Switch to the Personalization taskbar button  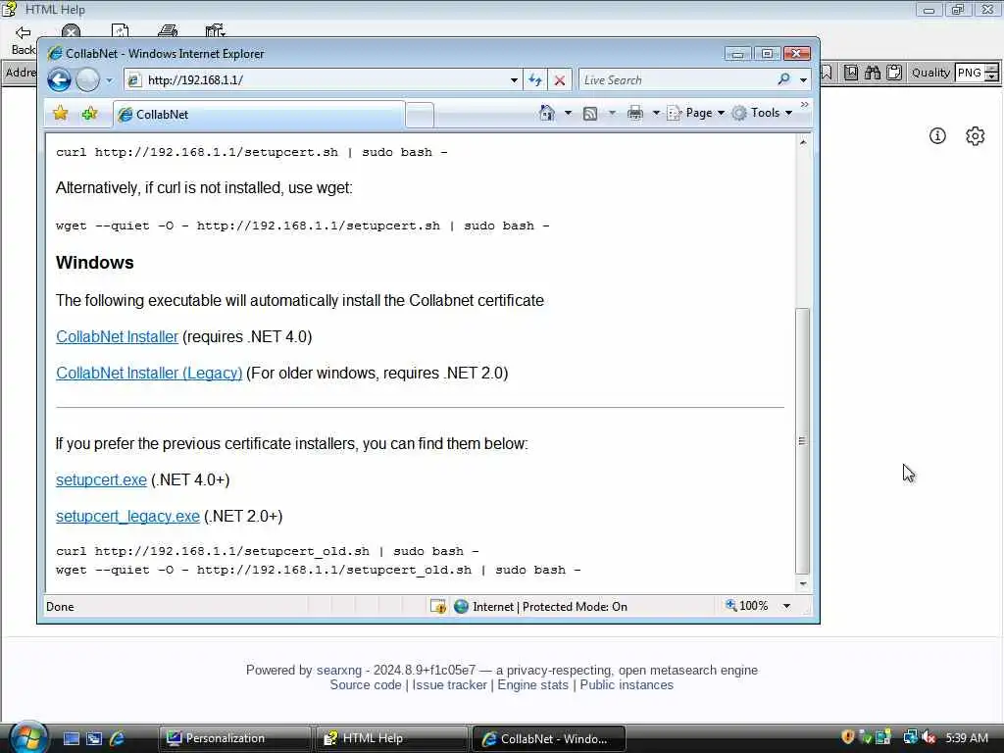pyautogui.click(x=234, y=738)
